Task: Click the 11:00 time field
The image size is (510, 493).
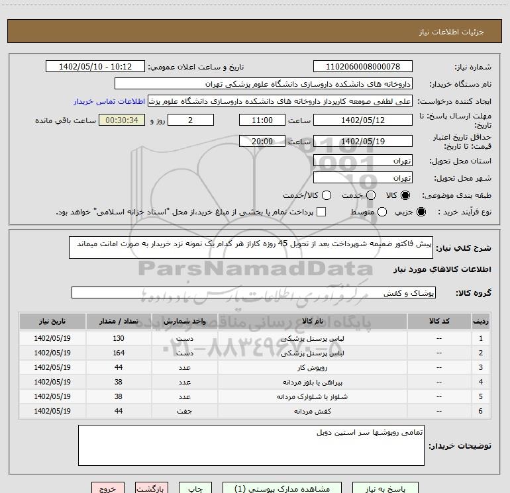Action: pyautogui.click(x=262, y=120)
